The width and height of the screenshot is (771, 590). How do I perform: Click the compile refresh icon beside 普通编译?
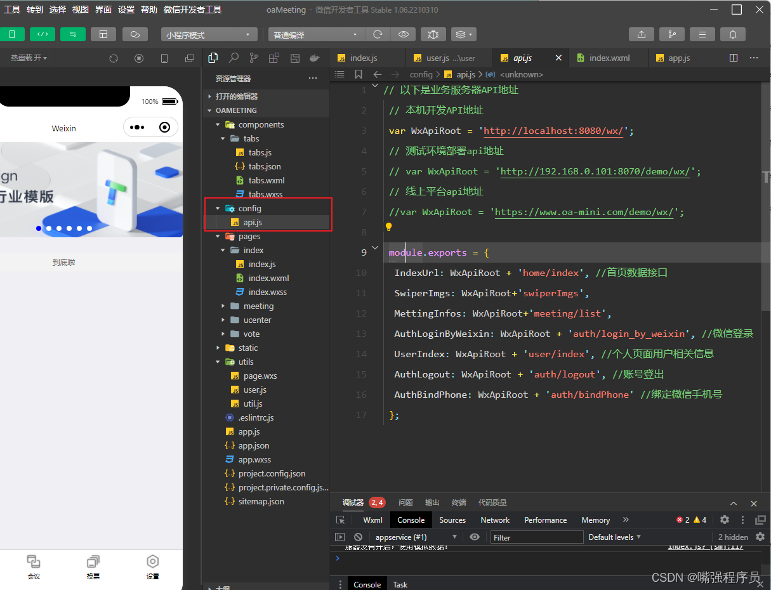[378, 34]
